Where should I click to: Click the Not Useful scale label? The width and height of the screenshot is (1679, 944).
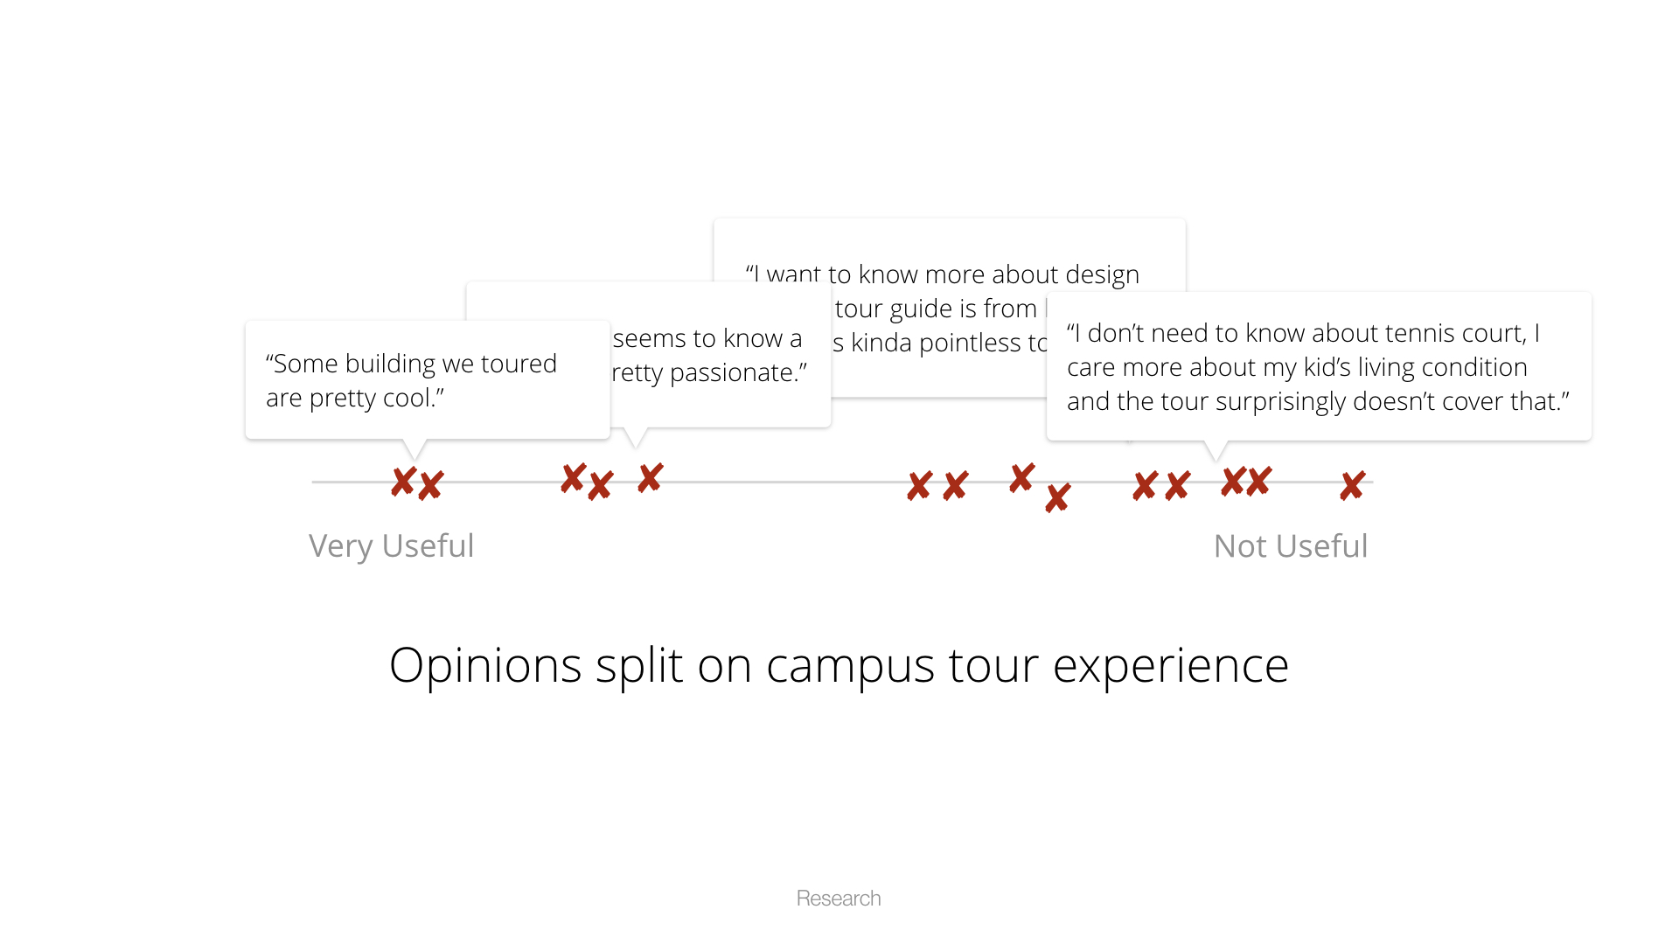(x=1291, y=546)
